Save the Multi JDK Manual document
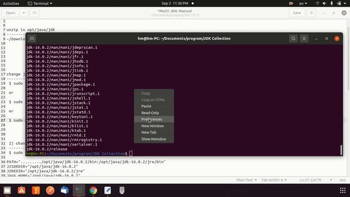This screenshot has height=197, width=350. pyautogui.click(x=296, y=13)
